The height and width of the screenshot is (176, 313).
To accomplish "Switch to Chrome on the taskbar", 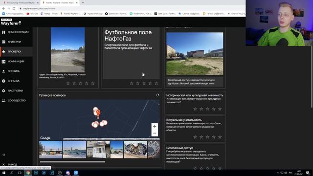I will [28, 173].
